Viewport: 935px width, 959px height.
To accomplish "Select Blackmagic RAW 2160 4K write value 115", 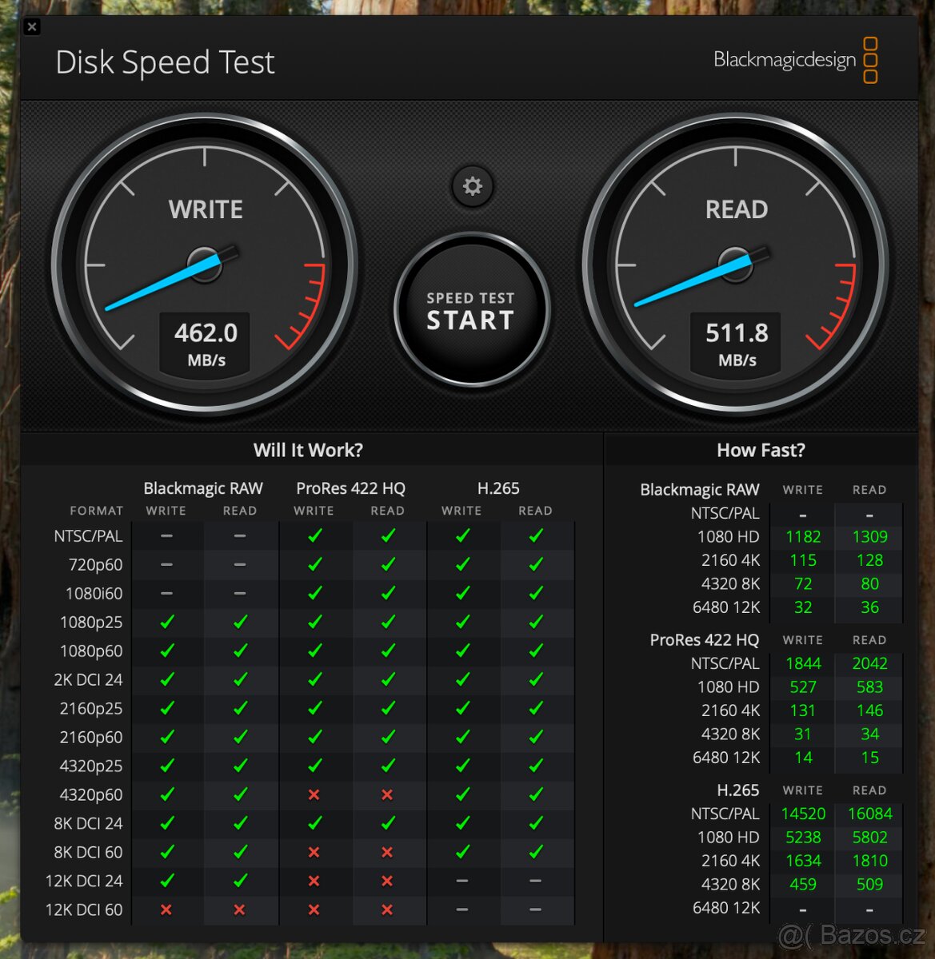I will 803,560.
